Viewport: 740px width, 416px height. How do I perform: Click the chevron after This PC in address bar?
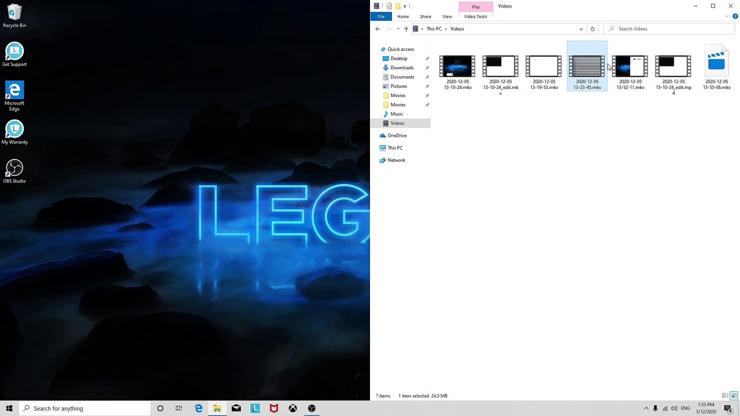(x=446, y=29)
